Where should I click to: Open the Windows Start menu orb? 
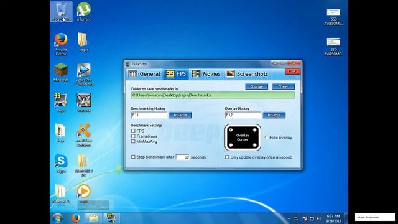pyautogui.click(x=58, y=218)
